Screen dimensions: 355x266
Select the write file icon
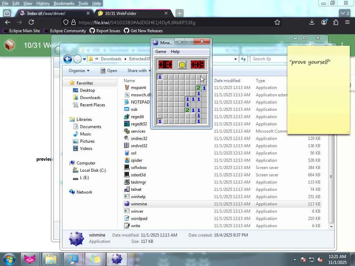click(x=127, y=225)
